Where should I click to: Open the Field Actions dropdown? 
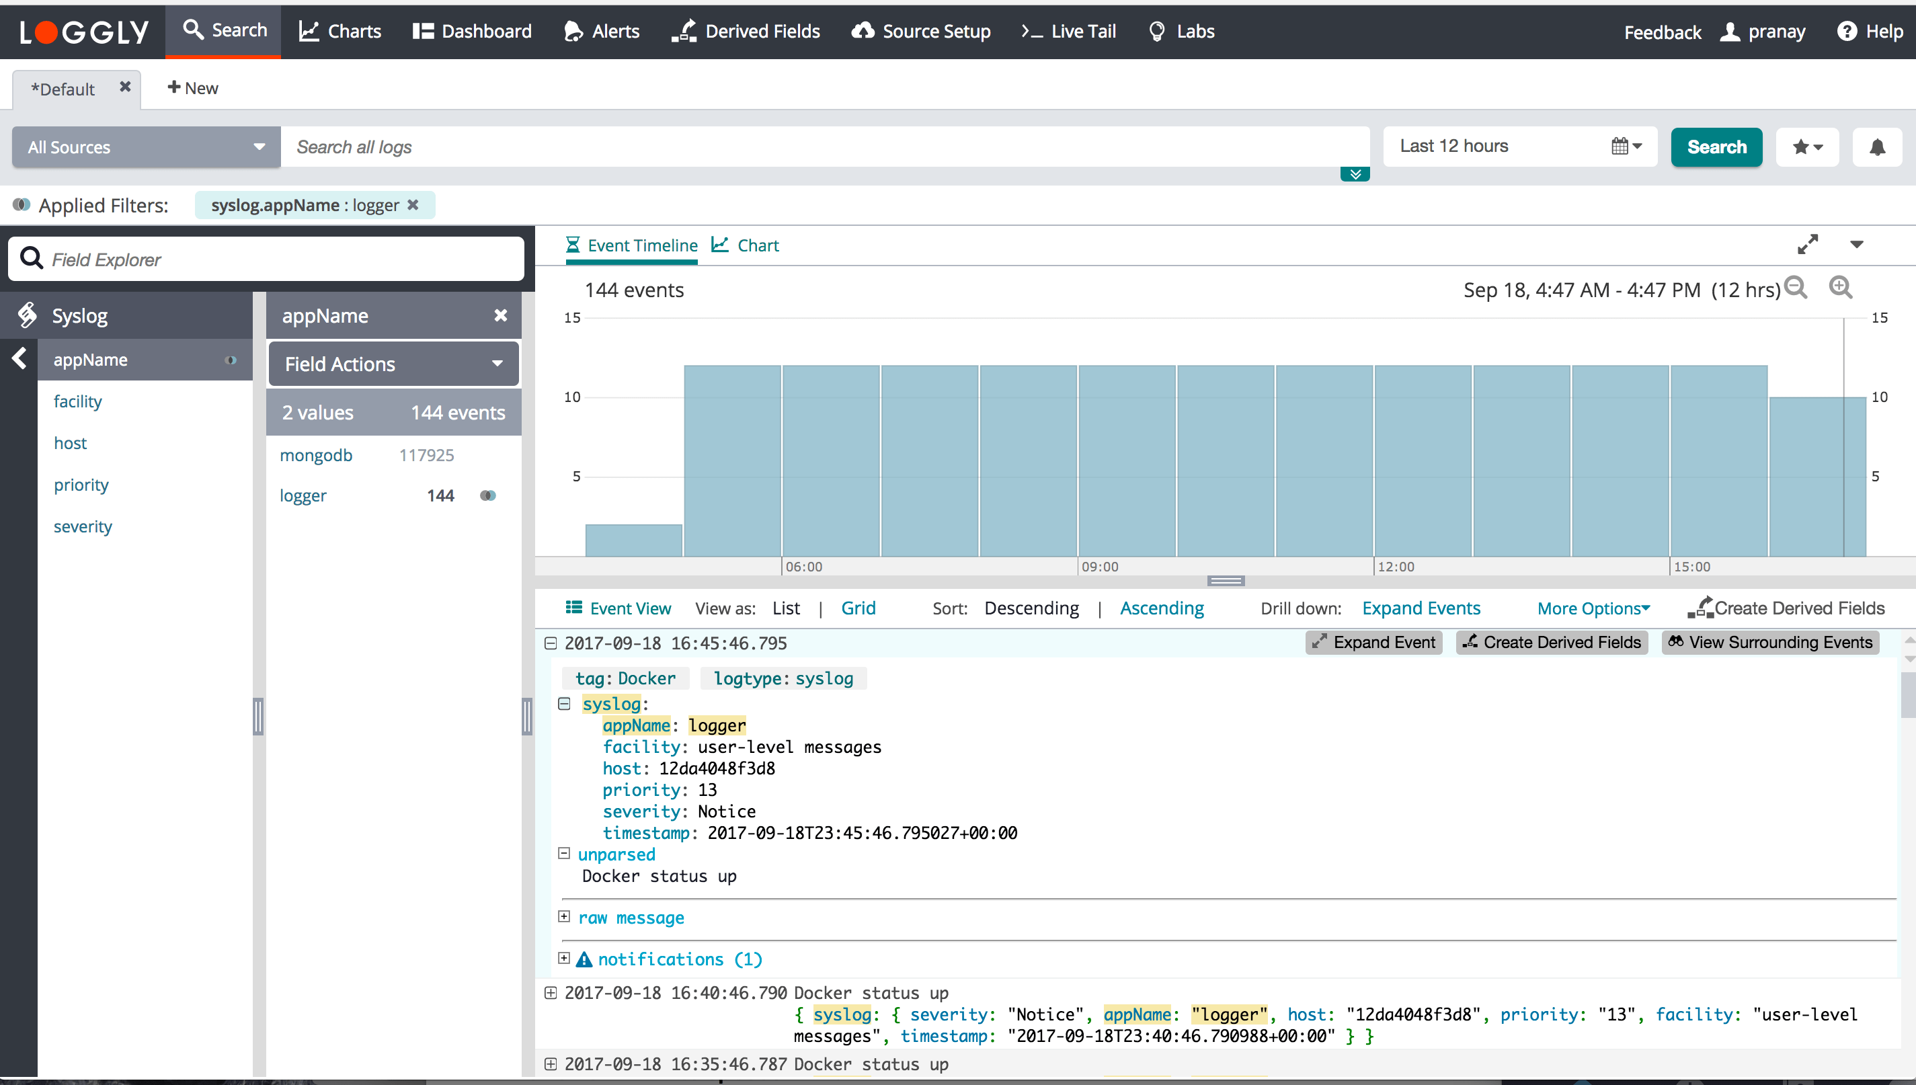click(x=393, y=364)
